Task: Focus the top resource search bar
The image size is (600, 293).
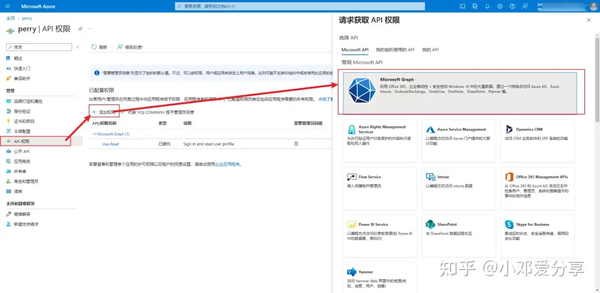Action: click(x=299, y=7)
